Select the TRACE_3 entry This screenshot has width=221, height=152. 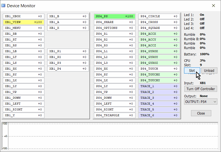(x=159, y=98)
